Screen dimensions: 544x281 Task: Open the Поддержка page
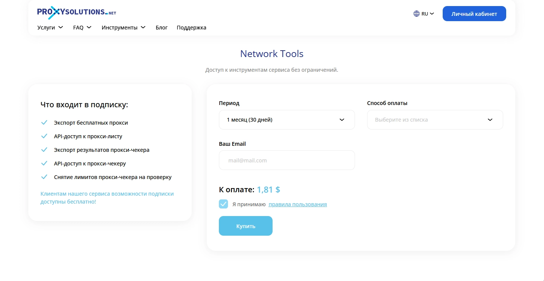click(191, 28)
